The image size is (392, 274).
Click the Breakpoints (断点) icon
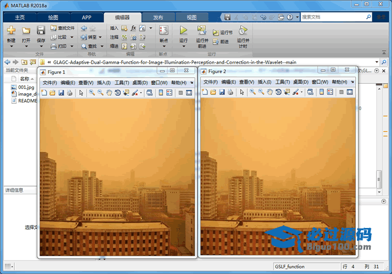(163, 30)
